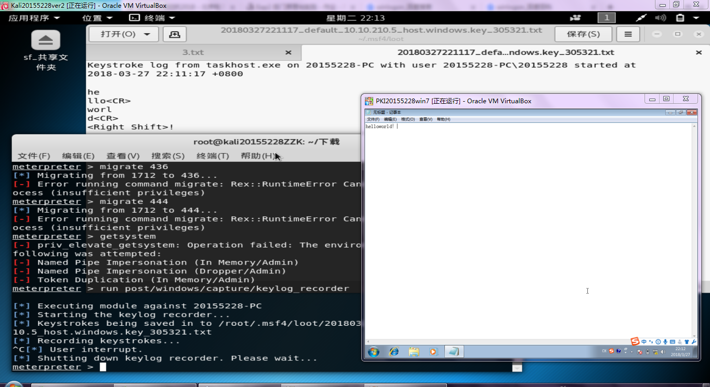Viewport: 710px width, 387px height.
Task: Open the 搜索(S) menu in the terminal
Action: pyautogui.click(x=168, y=156)
